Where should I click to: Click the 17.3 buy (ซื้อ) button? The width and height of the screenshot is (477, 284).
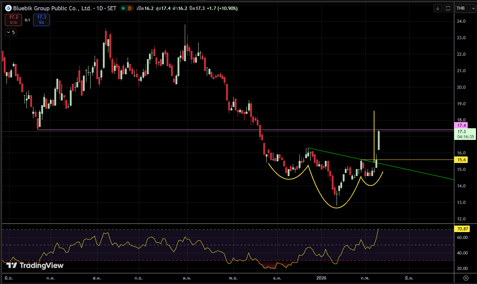tap(41, 20)
